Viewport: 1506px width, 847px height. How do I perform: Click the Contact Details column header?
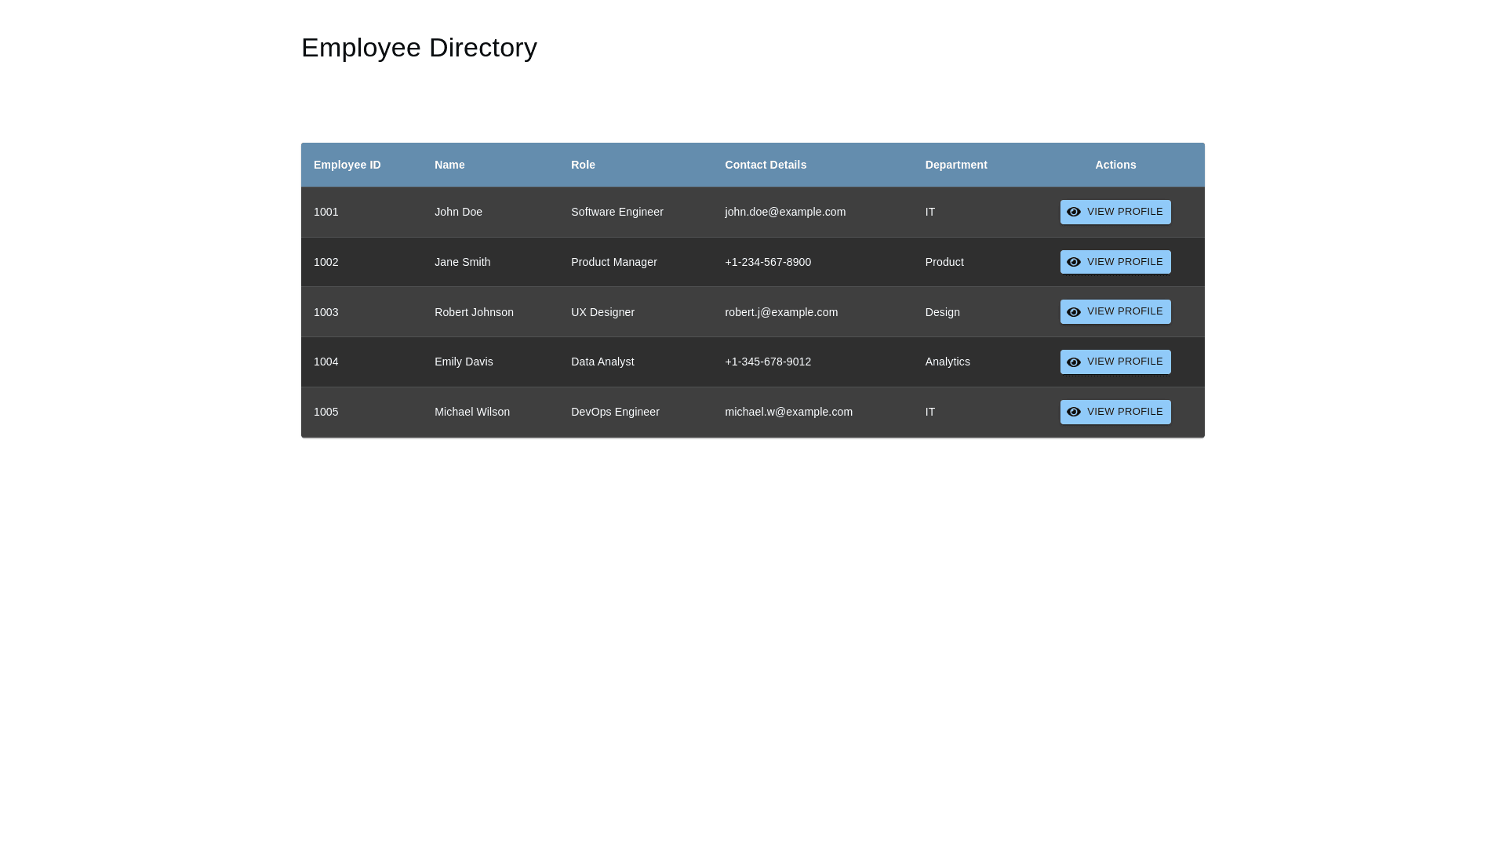[766, 165]
